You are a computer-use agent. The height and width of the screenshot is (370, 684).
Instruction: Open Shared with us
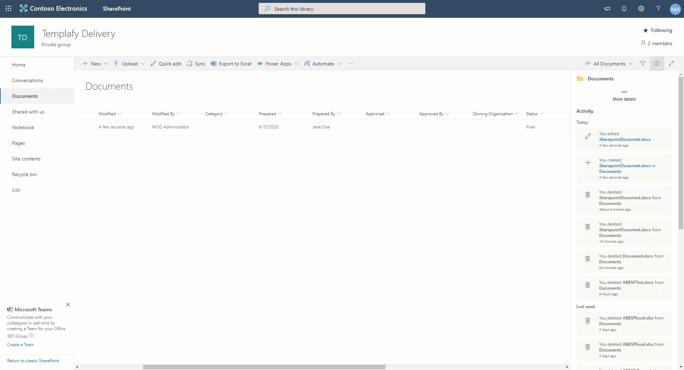pyautogui.click(x=28, y=112)
